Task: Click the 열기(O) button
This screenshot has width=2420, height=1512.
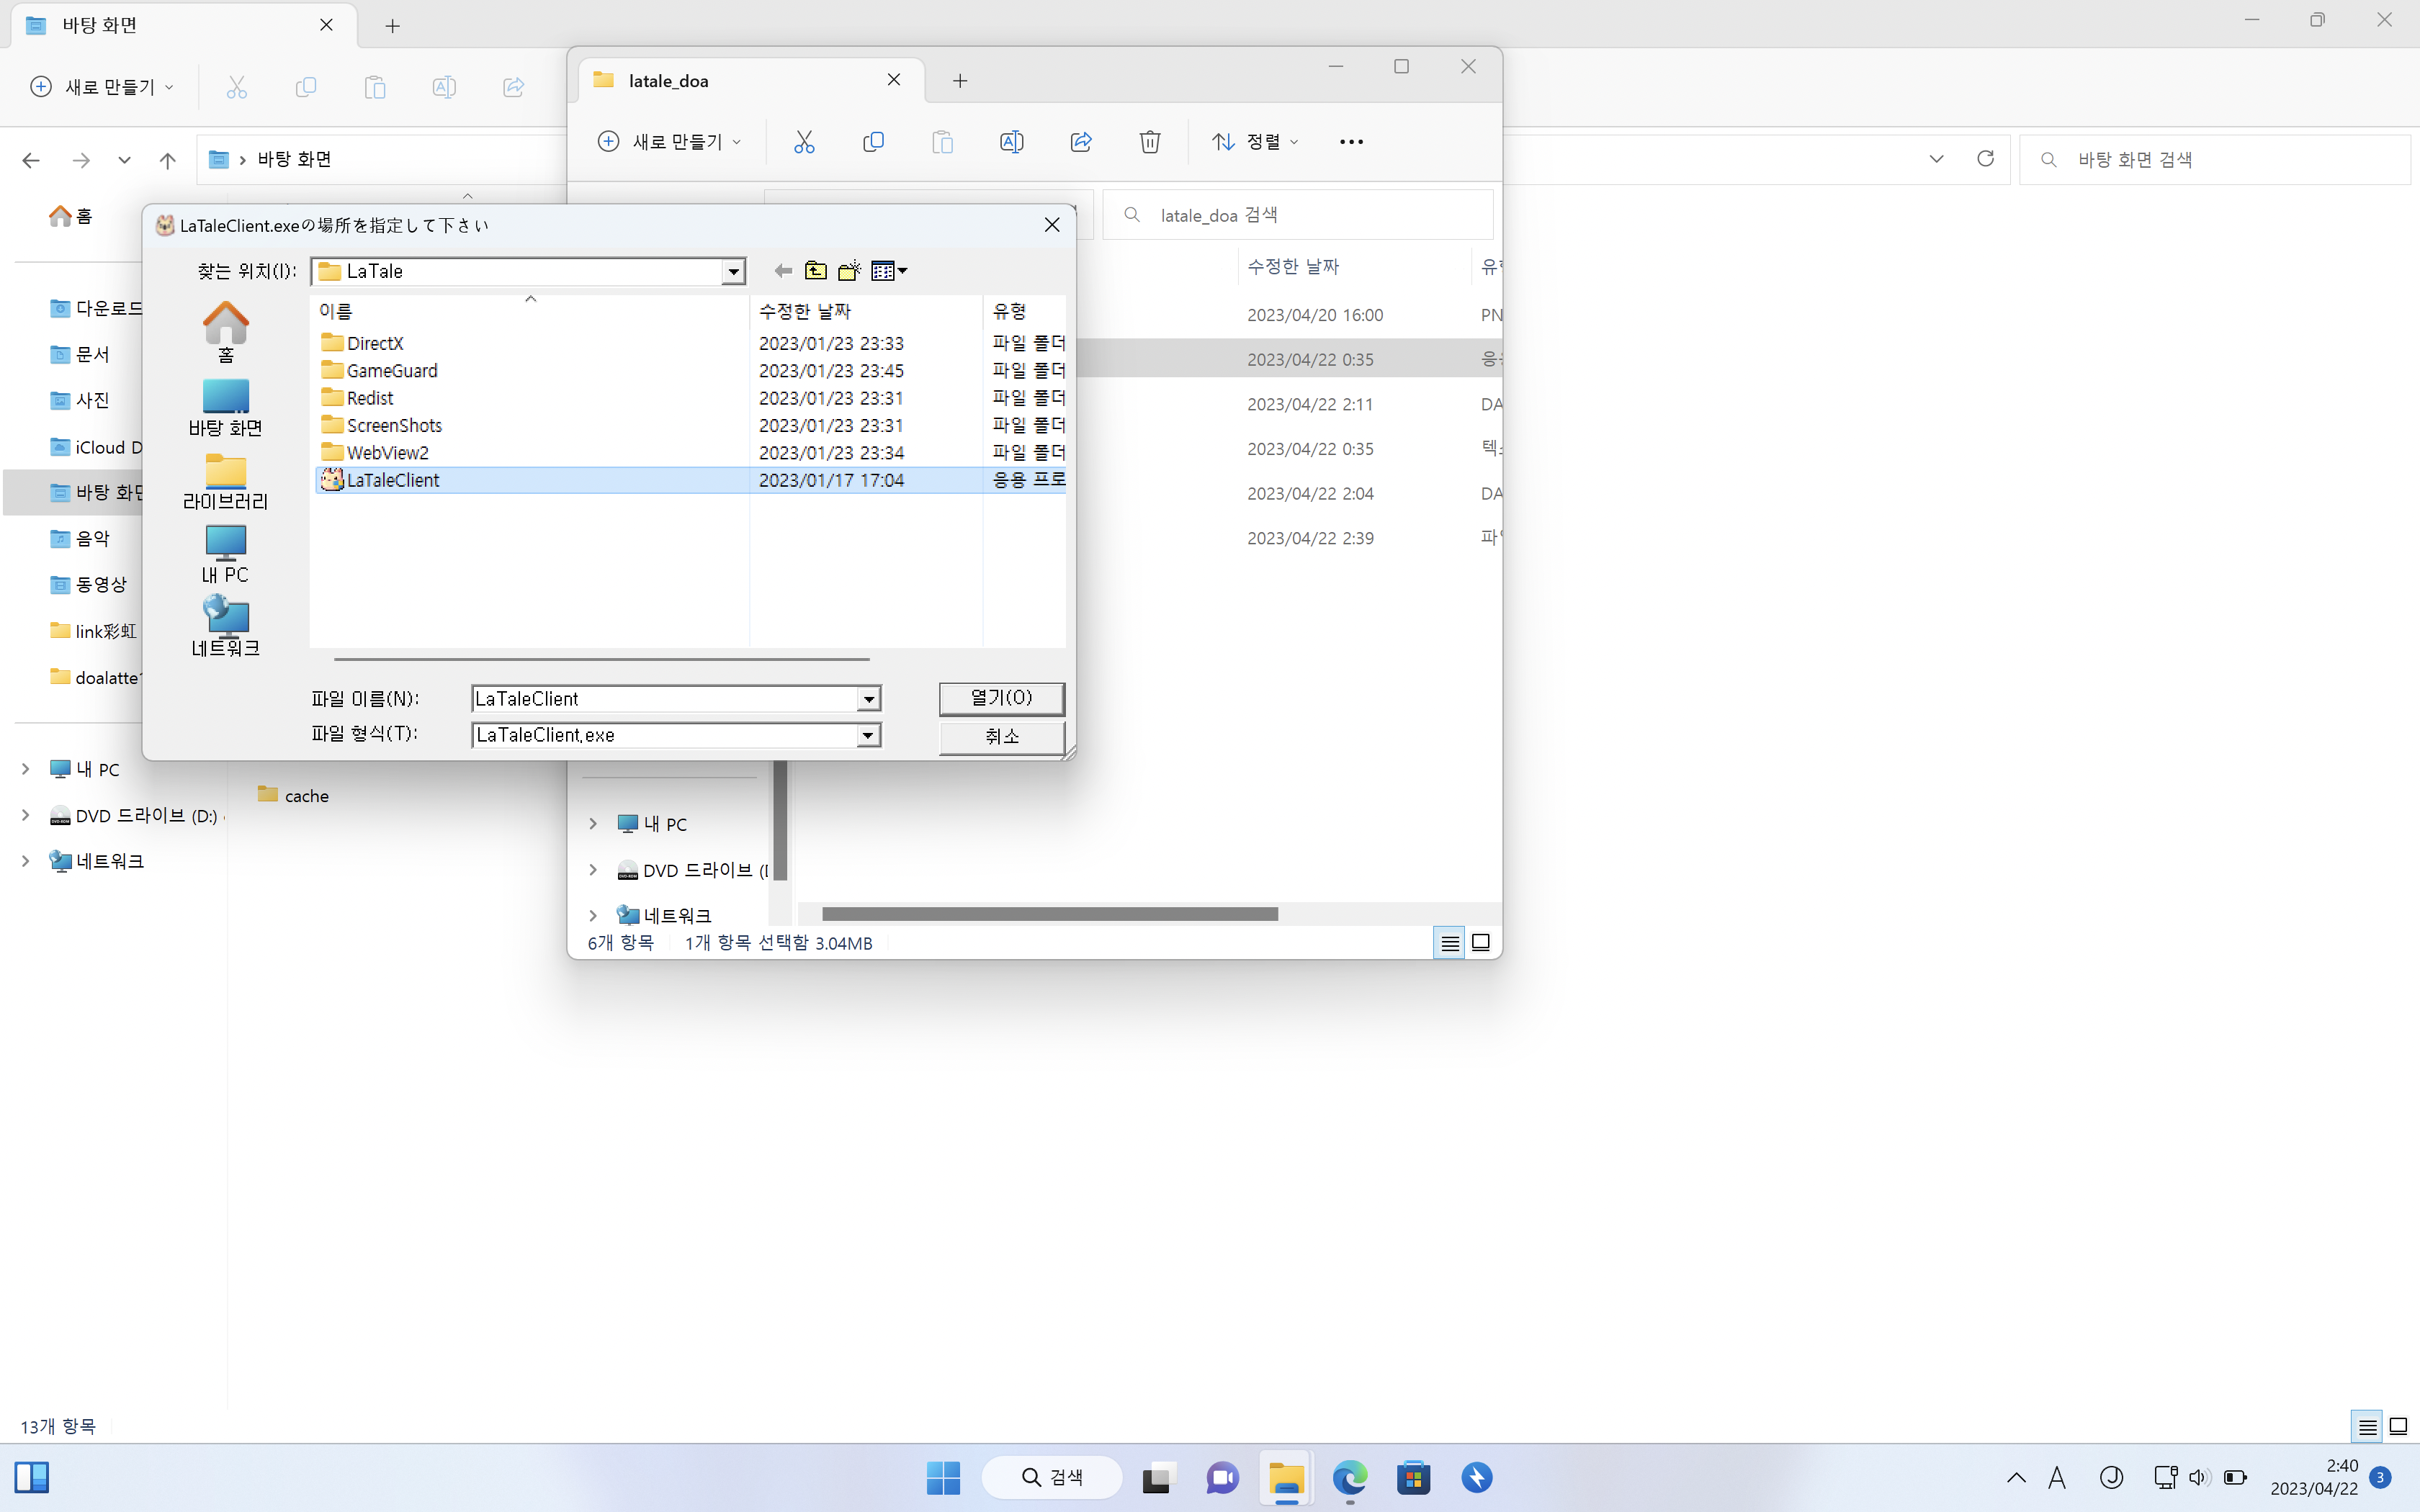Action: coord(1001,698)
